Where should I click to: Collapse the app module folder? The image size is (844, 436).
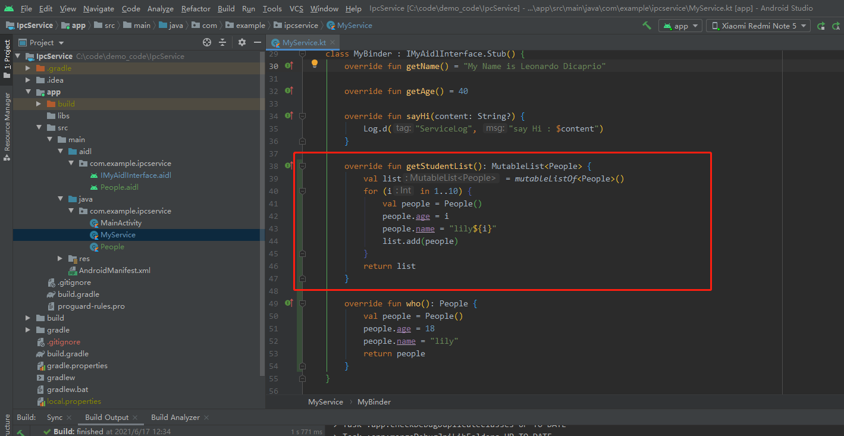(x=28, y=92)
